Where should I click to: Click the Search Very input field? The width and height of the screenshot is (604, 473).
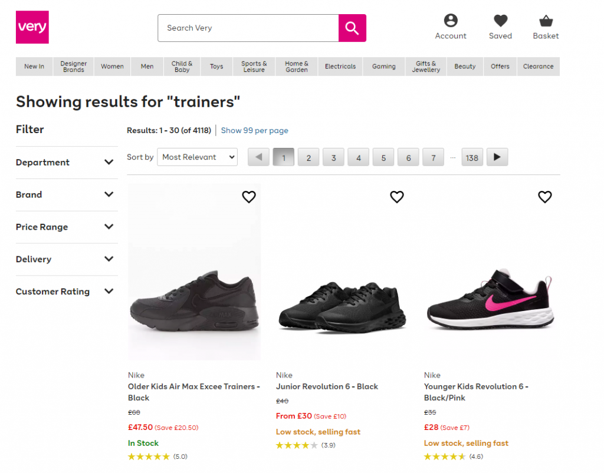[248, 28]
